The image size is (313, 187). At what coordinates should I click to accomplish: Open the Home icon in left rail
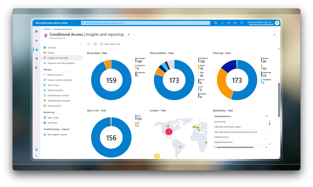pyautogui.click(x=36, y=32)
